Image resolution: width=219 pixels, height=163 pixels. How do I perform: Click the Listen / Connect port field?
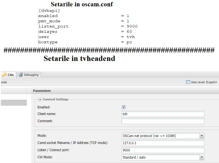(x=163, y=150)
